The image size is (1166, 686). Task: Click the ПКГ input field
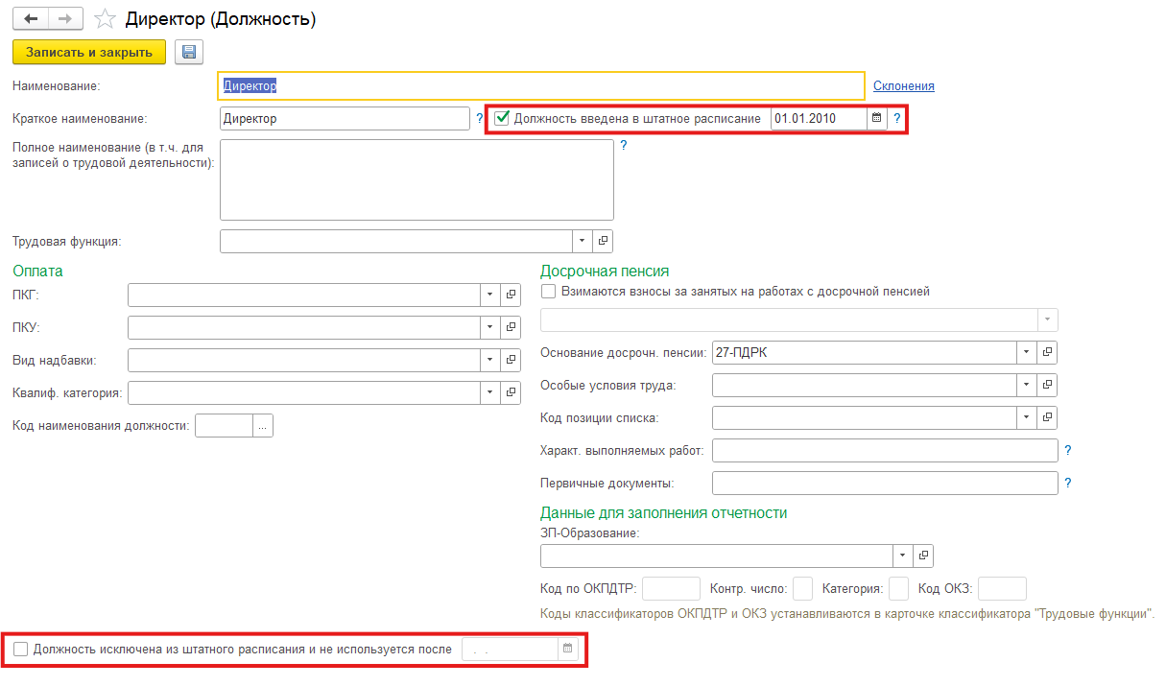[x=303, y=295]
